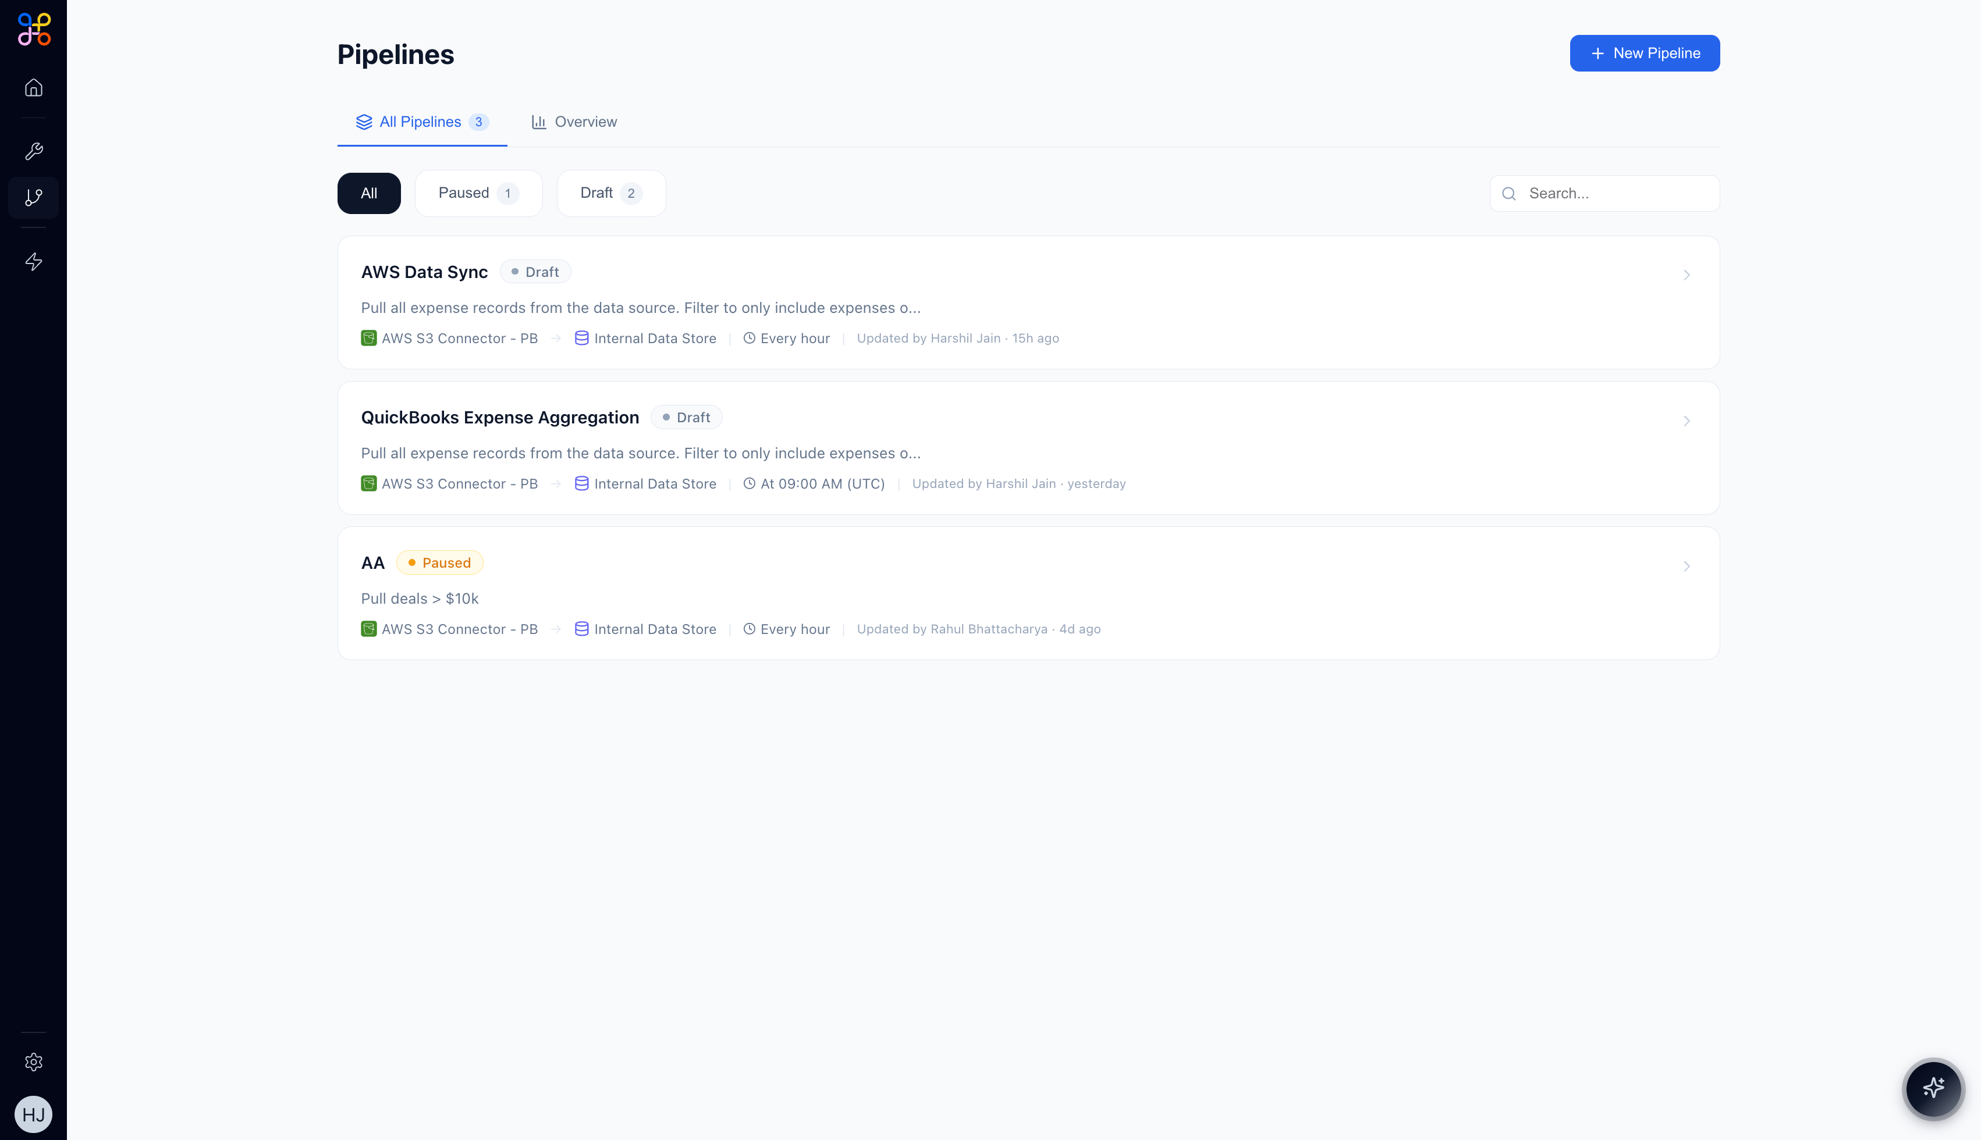The height and width of the screenshot is (1140, 1981).
Task: Select the All filter pill
Action: (369, 193)
